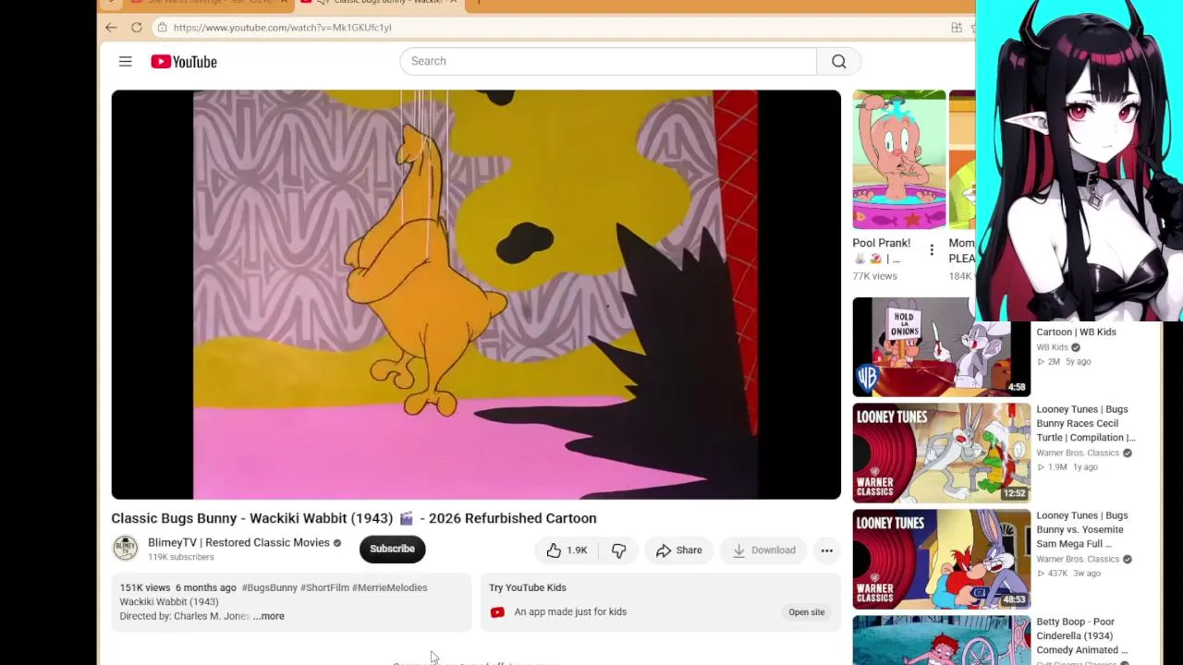This screenshot has width=1183, height=665.
Task: Click the video title Classic Bugs Bunny - Wackiki Wabbit
Action: click(x=354, y=519)
